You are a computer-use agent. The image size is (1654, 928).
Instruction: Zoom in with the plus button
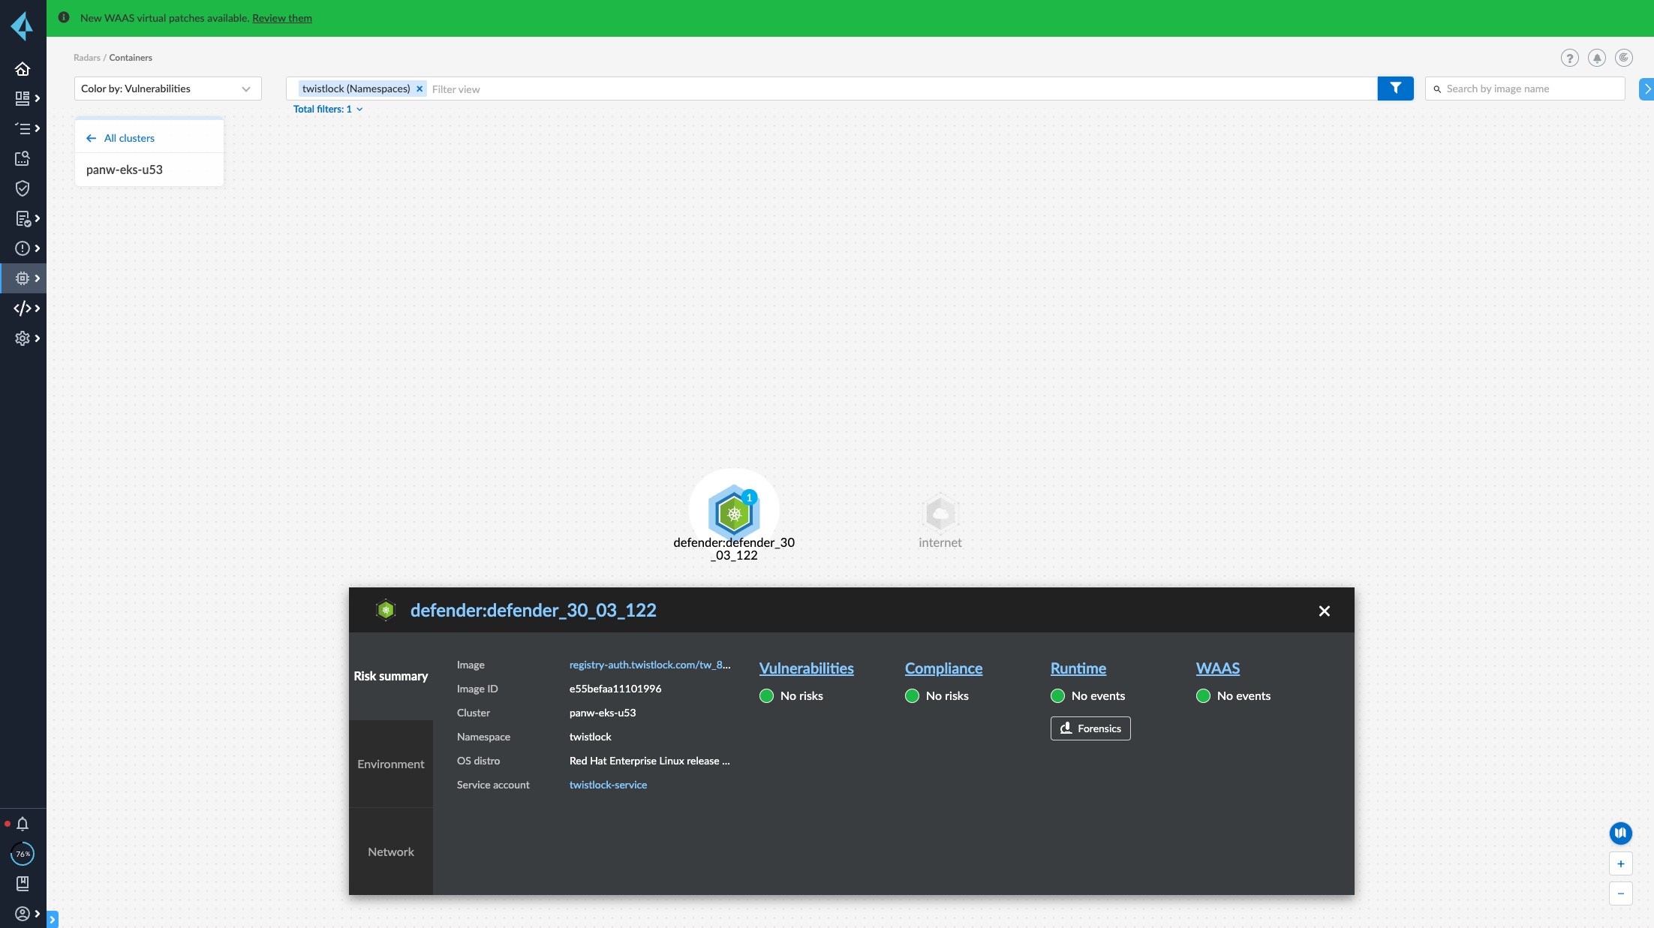pyautogui.click(x=1620, y=863)
